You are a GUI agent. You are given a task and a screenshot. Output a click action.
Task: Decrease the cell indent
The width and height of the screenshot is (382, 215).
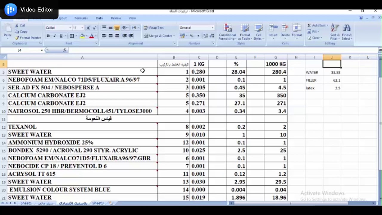(x=124, y=36)
